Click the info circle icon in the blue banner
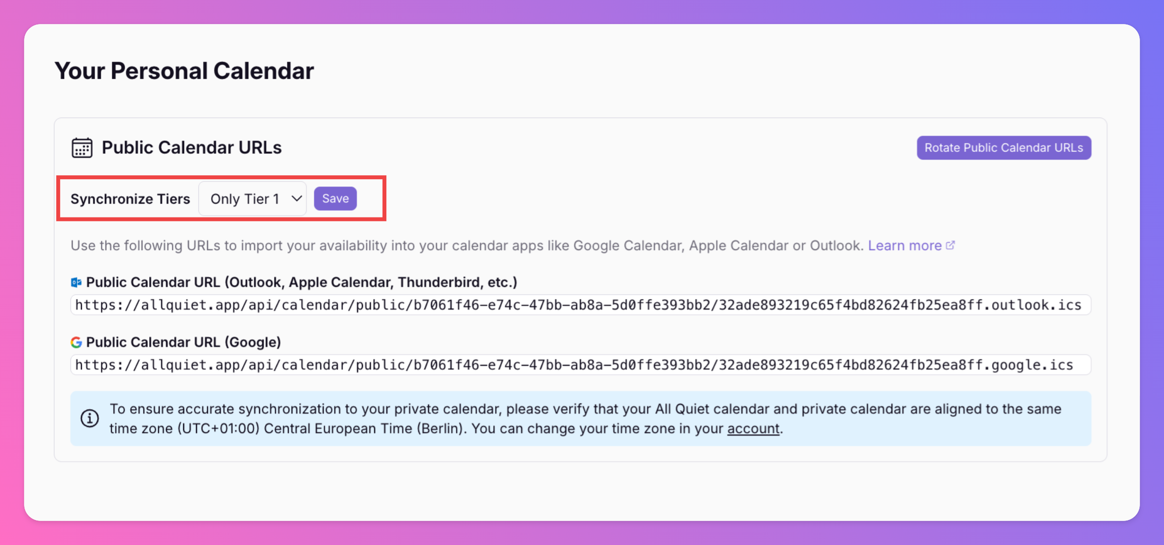Screen dimensions: 1164x545 tap(90, 418)
